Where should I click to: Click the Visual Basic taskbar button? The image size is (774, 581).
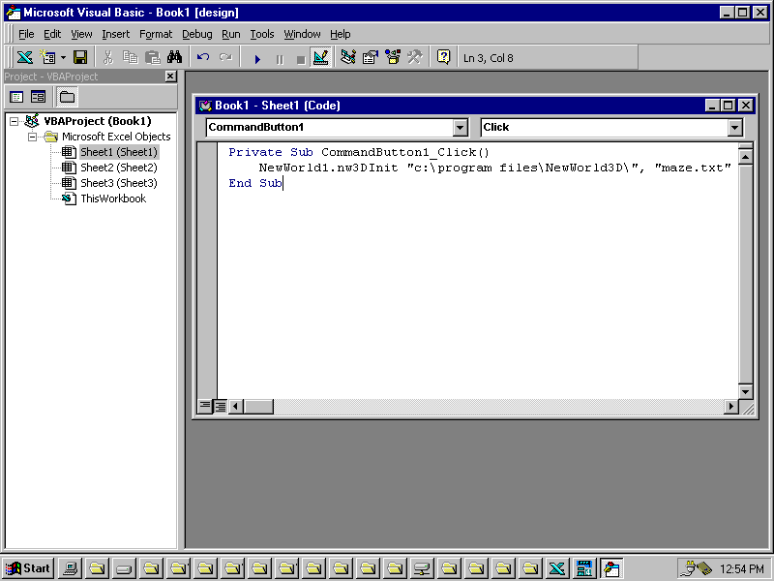611,568
